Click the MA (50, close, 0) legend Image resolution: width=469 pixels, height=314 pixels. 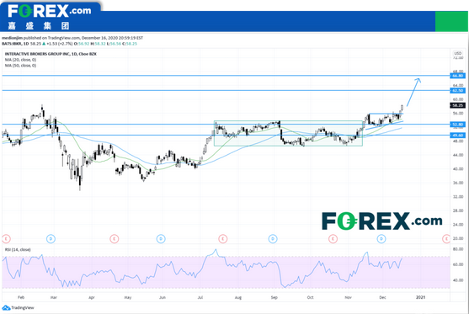tap(20, 66)
